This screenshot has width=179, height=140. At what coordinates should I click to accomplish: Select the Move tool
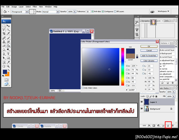(x=8, y=26)
